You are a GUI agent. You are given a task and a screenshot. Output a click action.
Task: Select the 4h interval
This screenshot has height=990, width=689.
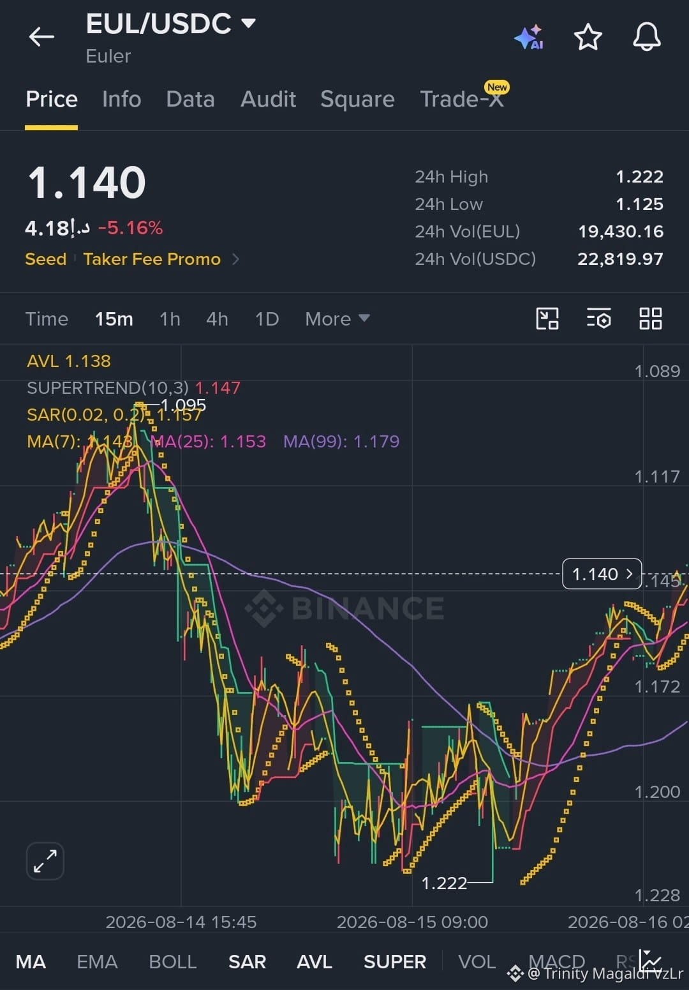217,319
